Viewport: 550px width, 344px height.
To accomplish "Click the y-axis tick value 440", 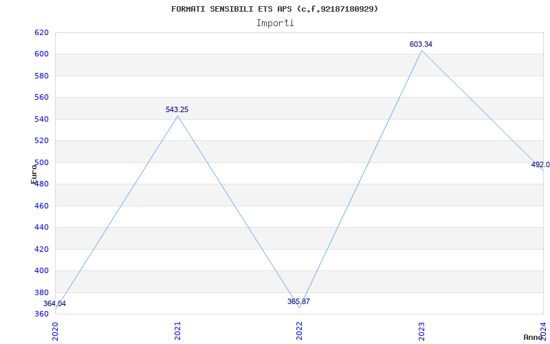I will click(41, 228).
